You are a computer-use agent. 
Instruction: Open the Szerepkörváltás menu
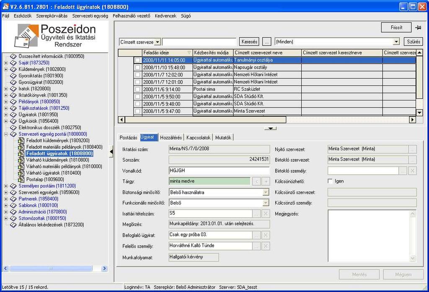[52, 16]
